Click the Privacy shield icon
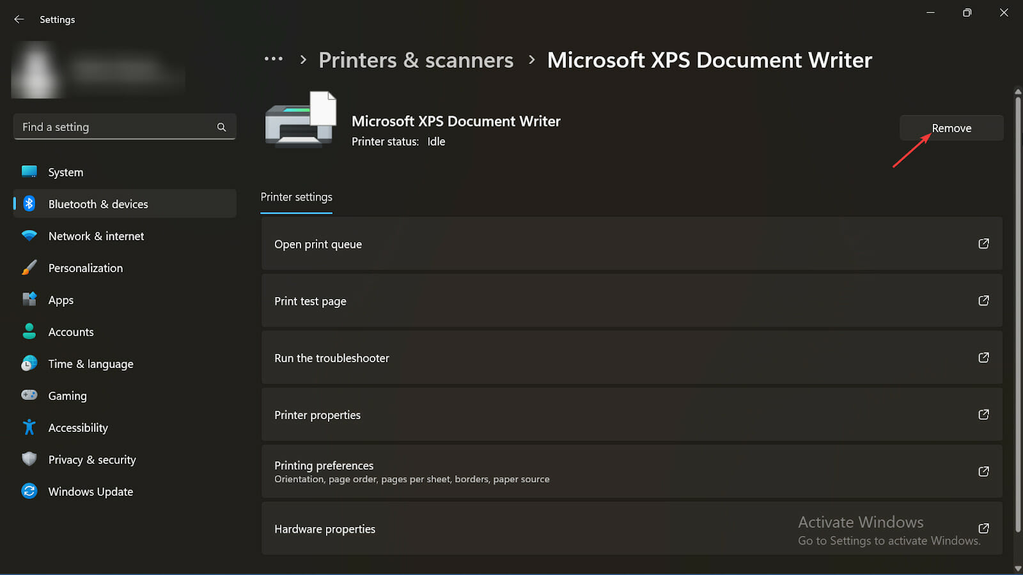The height and width of the screenshot is (575, 1023). [29, 459]
